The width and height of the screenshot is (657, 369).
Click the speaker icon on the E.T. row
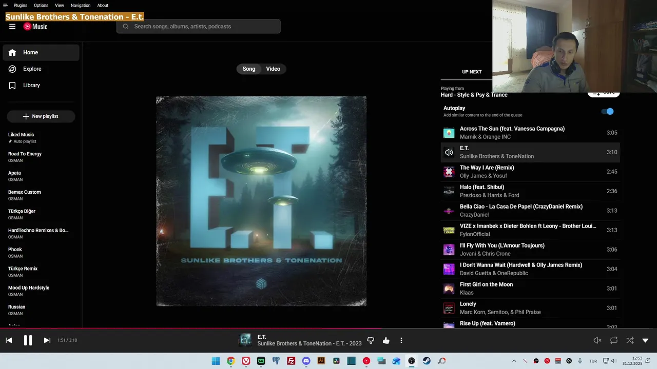449,152
